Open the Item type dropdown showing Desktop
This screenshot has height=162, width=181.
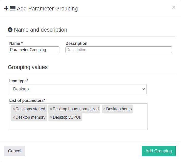[x=78, y=89]
